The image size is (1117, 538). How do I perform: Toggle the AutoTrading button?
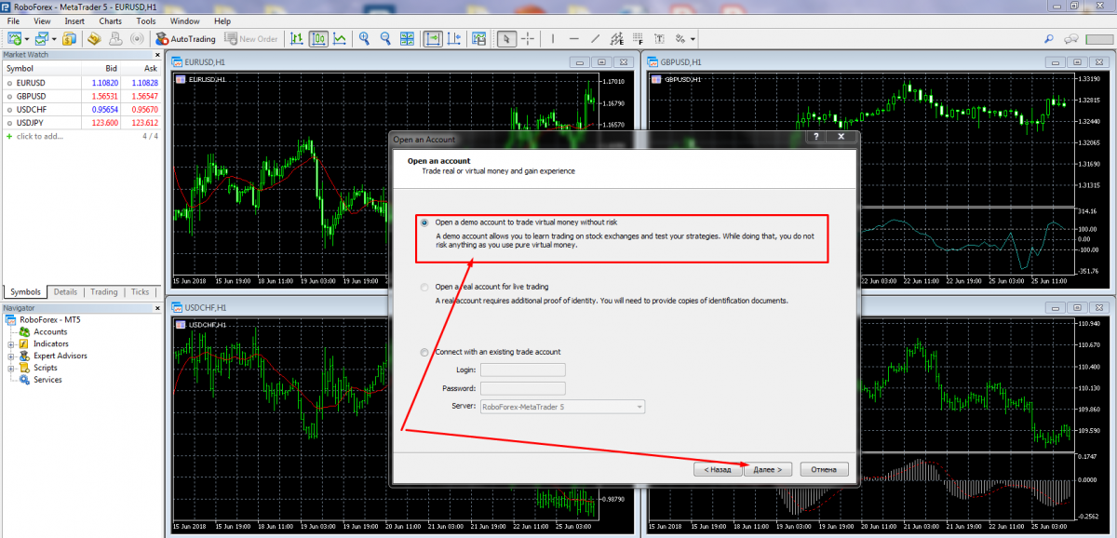click(x=185, y=39)
